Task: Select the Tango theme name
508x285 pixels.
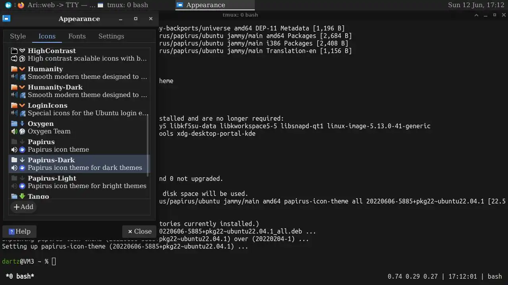Action: coord(38,196)
